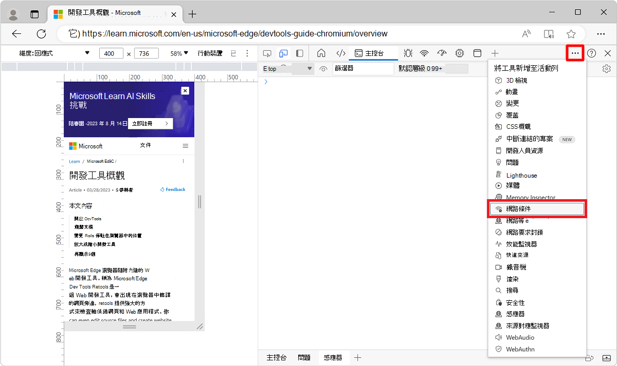The width and height of the screenshot is (617, 366).
Task: Toggle device emulation mode
Action: (283, 53)
